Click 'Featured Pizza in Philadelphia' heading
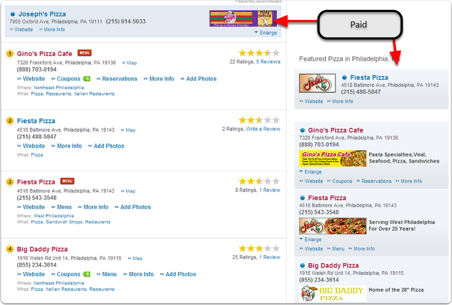 tap(349, 59)
